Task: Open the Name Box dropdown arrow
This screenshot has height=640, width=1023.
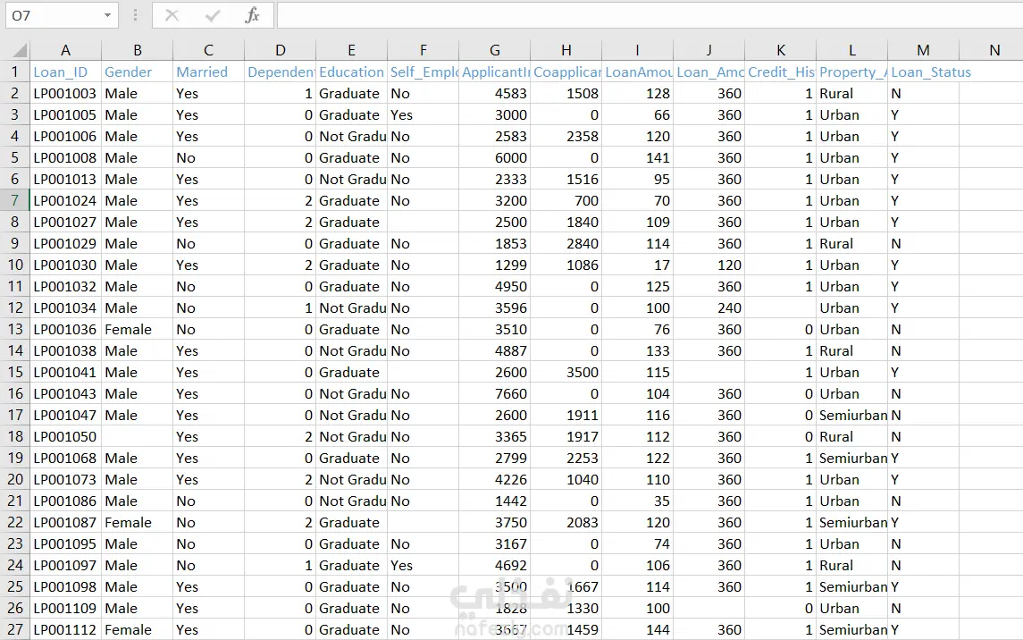Action: (x=107, y=15)
